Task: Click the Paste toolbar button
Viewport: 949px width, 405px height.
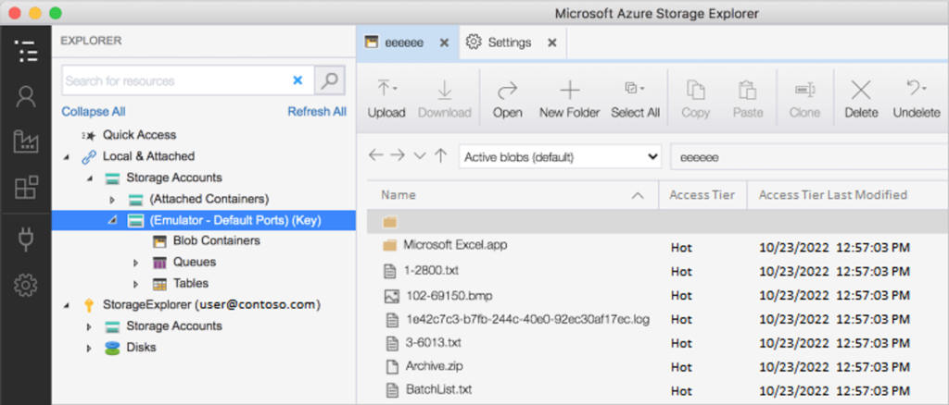Action: pyautogui.click(x=748, y=98)
